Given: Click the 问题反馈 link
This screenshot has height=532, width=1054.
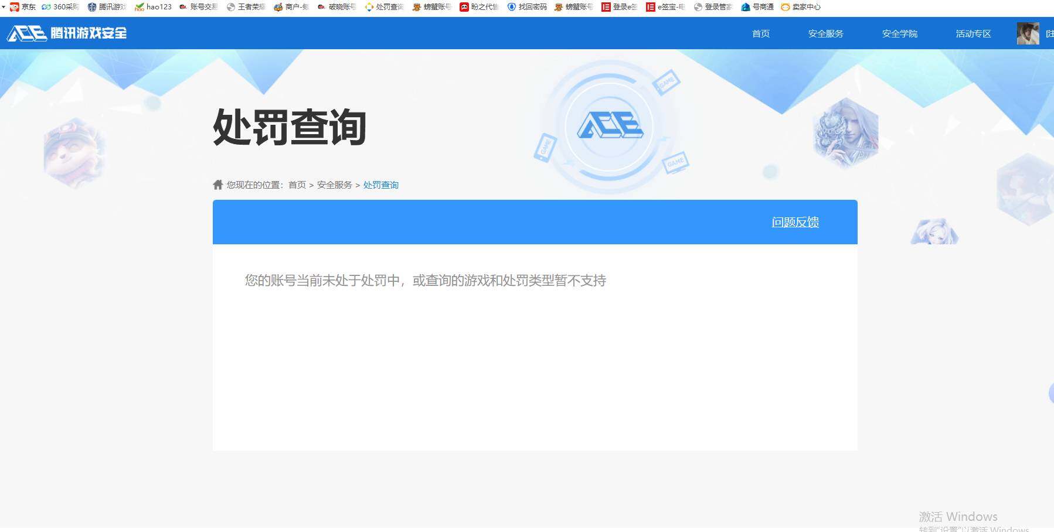Looking at the screenshot, I should click(x=795, y=222).
